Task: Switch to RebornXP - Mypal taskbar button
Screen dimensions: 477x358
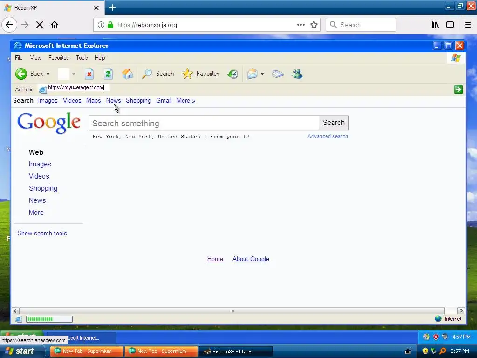Action: pyautogui.click(x=236, y=351)
